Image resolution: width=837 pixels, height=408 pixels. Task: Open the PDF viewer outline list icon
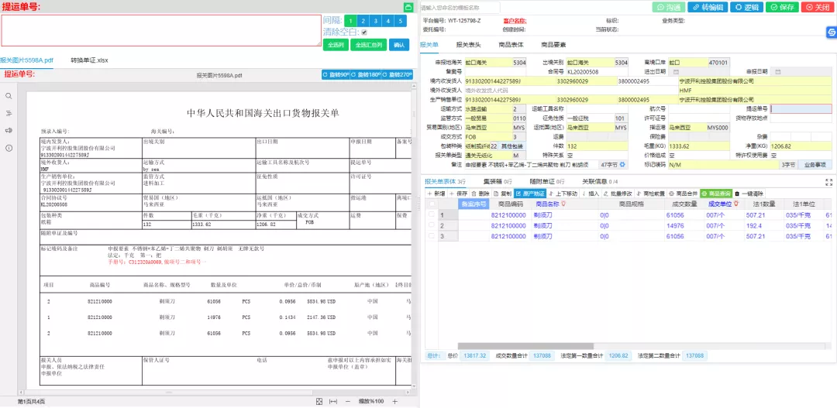point(9,113)
